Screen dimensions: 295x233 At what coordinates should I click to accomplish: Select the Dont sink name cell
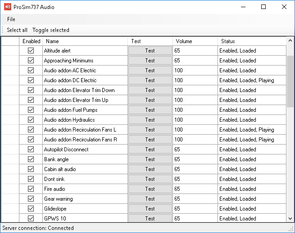(85, 179)
